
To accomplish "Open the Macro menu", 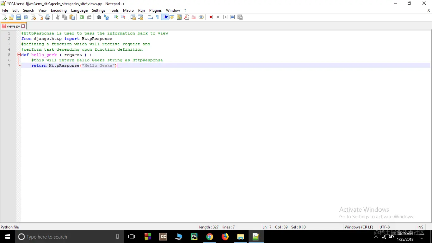I will tap(128, 10).
